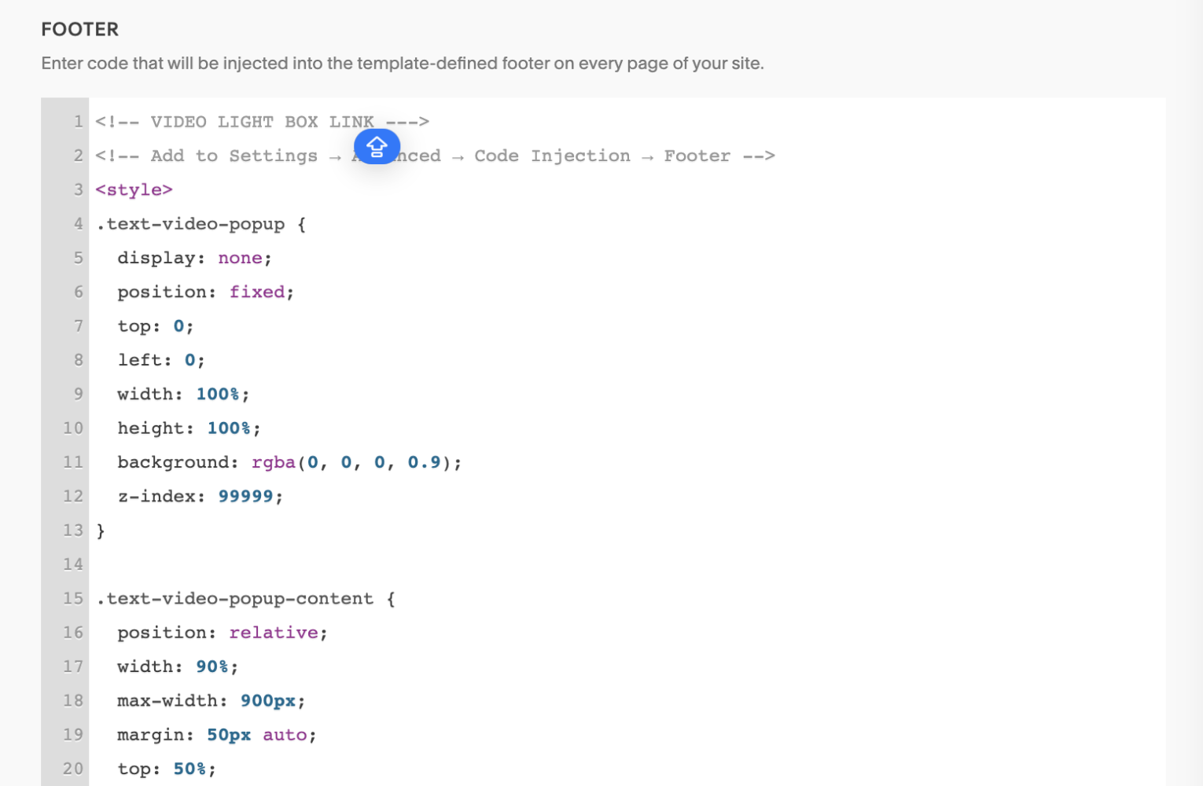This screenshot has height=786, width=1203.
Task: Click the position: fixed; line
Action: point(205,292)
